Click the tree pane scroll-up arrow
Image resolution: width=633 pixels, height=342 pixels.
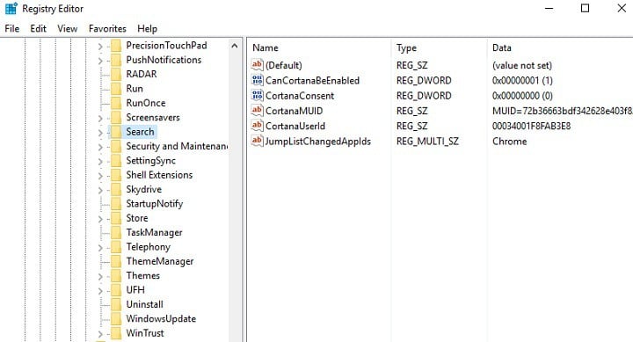pyautogui.click(x=235, y=46)
